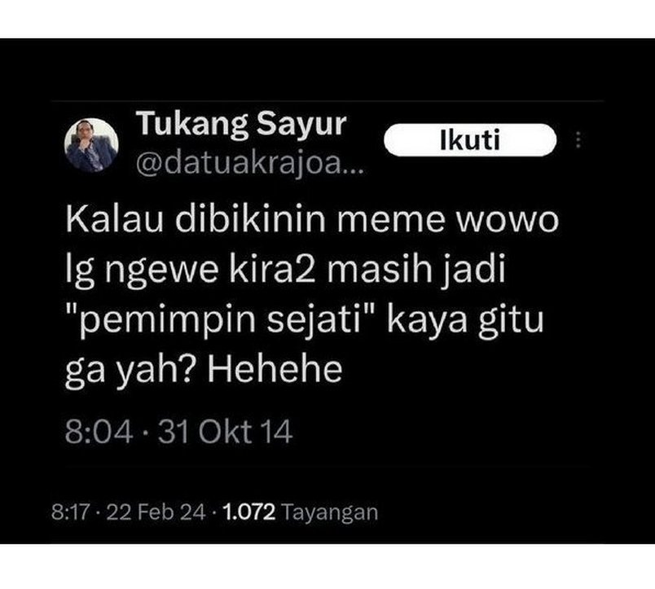This screenshot has height=589, width=655.
Task: Open the 22 Feb 24 date link
Action: click(156, 512)
